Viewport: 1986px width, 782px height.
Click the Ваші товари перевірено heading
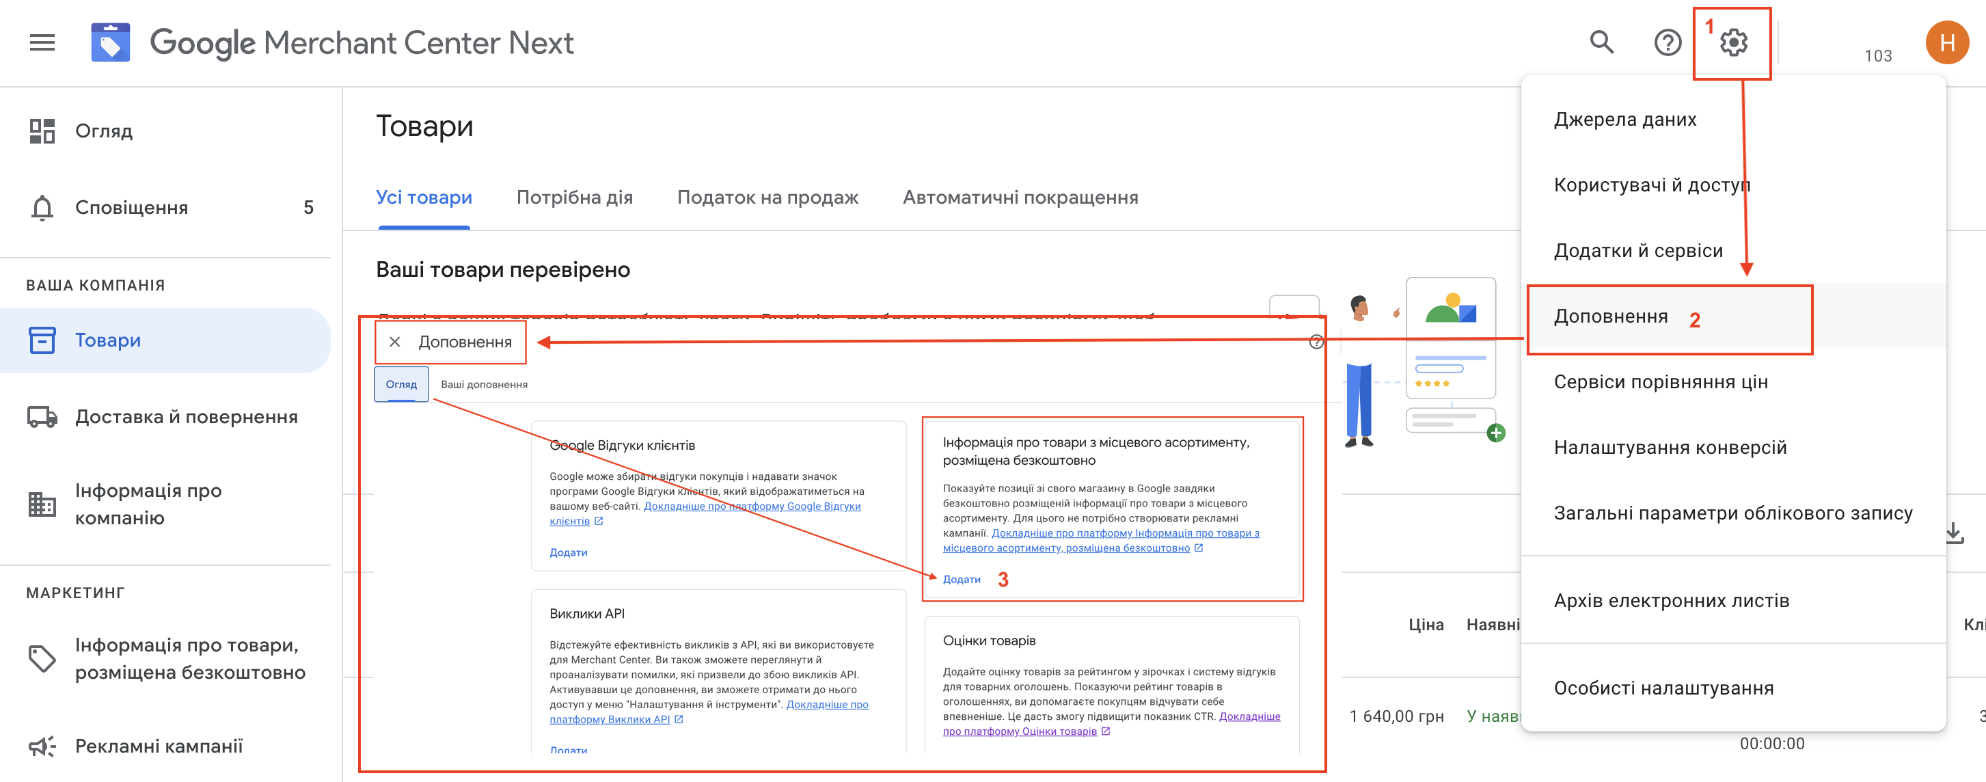pos(503,269)
